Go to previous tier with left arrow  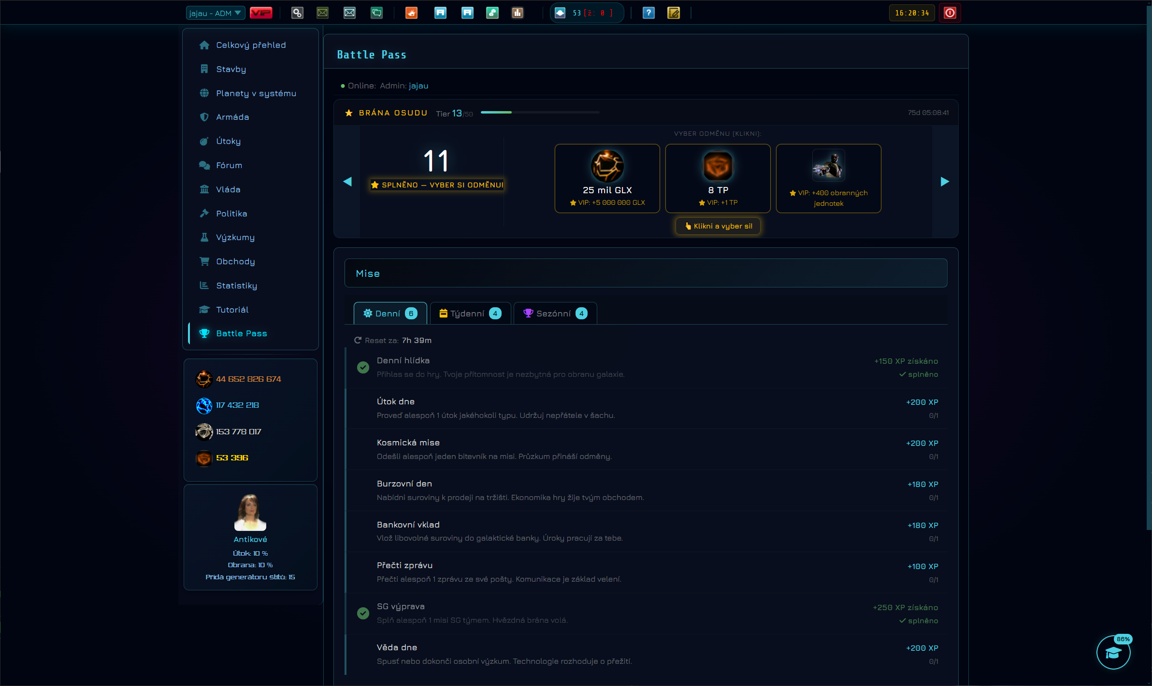click(x=347, y=182)
